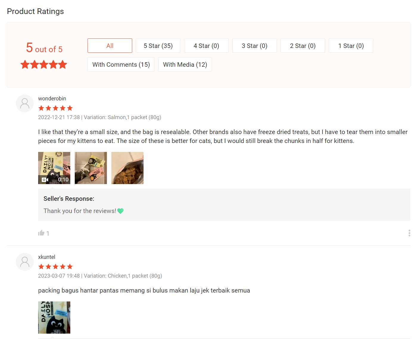This screenshot has height=339, width=419.
Task: Open the three-dot options menu for wonderobin's review
Action: [409, 233]
